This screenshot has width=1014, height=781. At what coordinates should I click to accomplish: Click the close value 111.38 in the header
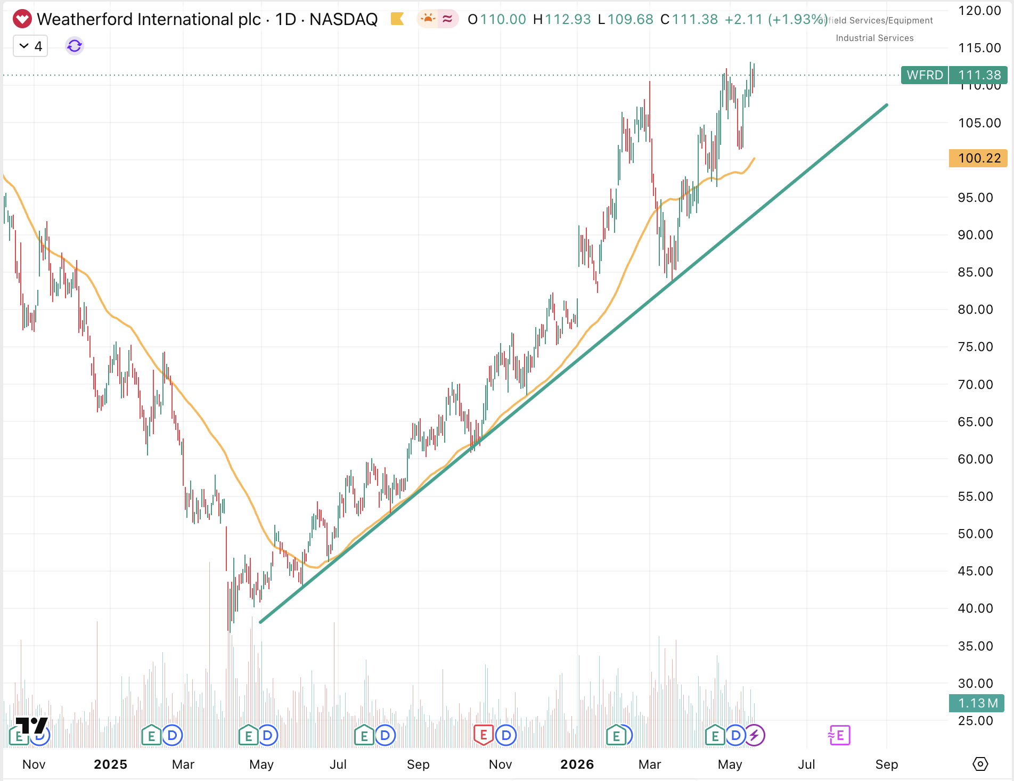point(695,19)
